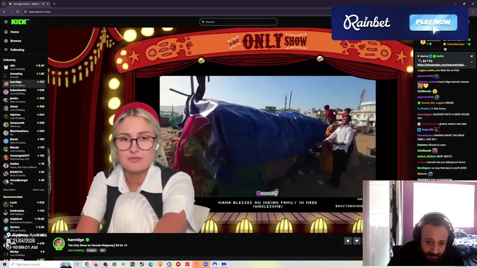Open Brave browser from the taskbar

(x=160, y=264)
